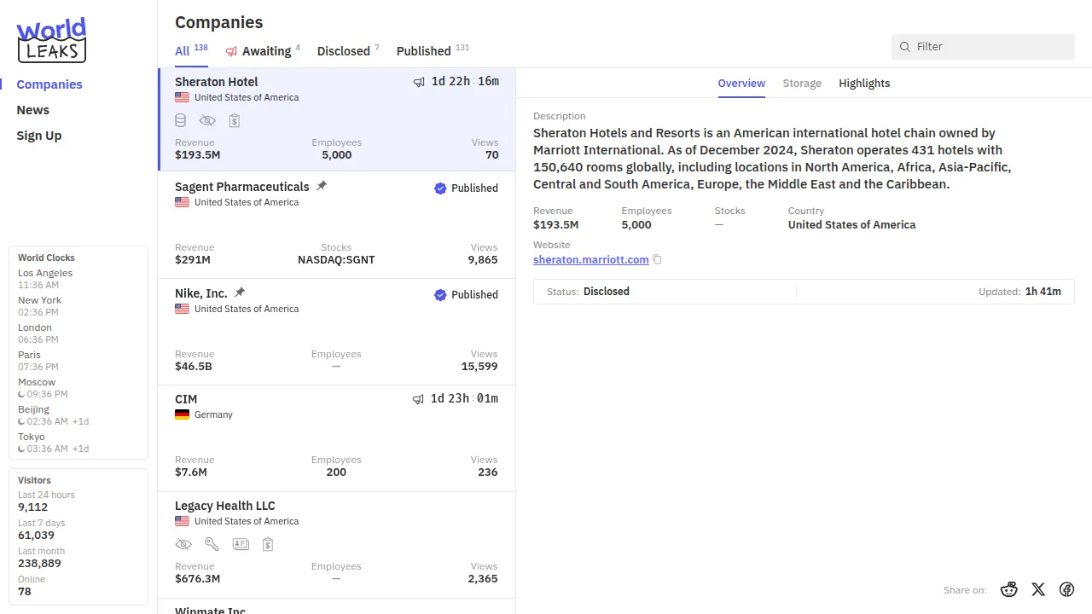Share on X
This screenshot has height=614, width=1092.
coord(1038,589)
